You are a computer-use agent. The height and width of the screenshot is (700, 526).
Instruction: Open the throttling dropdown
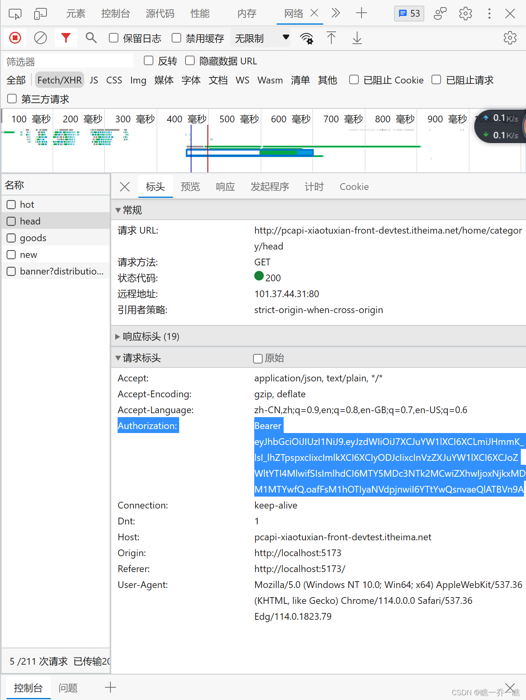[260, 38]
